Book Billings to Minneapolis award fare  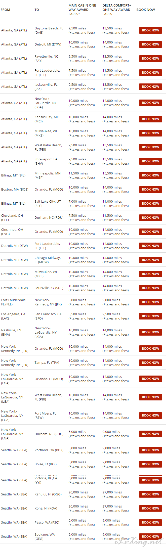(150, 175)
